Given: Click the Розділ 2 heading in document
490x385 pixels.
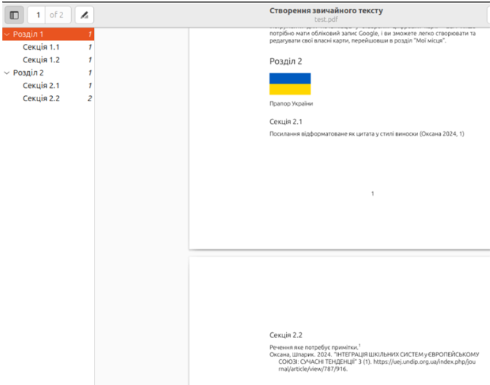Looking at the screenshot, I should [x=285, y=62].
